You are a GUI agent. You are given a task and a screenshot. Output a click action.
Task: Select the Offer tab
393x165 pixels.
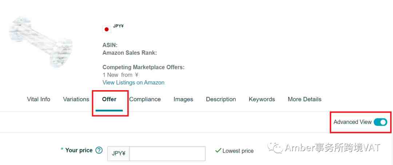tap(109, 99)
